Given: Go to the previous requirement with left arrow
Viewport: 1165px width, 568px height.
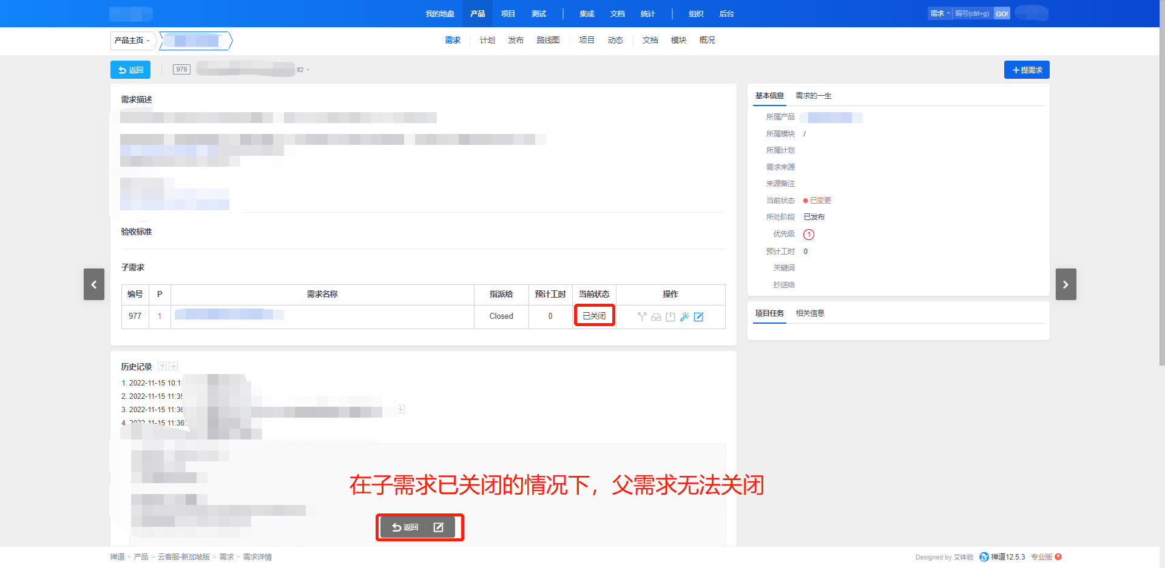Looking at the screenshot, I should coord(94,284).
